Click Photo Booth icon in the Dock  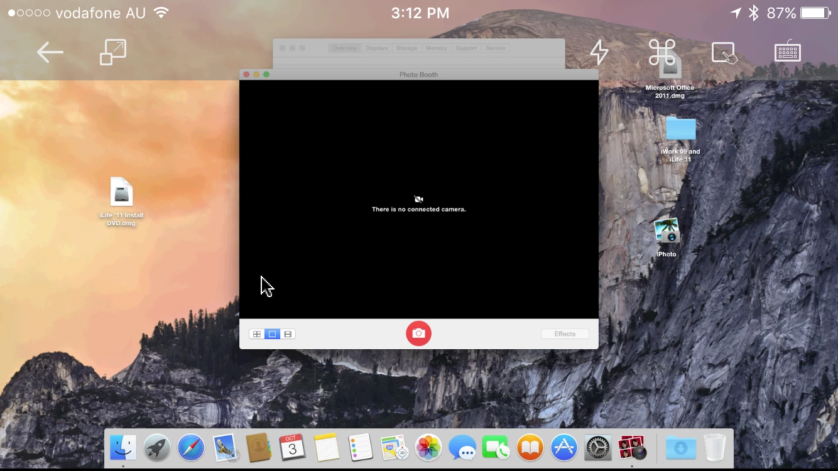(x=632, y=448)
